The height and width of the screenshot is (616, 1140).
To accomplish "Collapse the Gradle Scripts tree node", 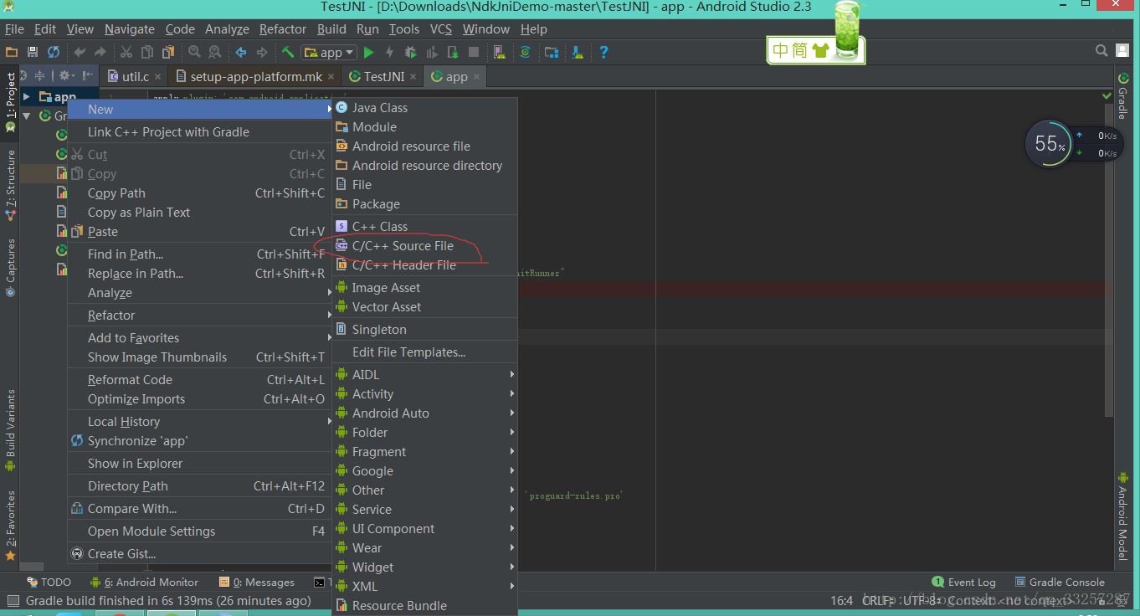I will (x=27, y=116).
